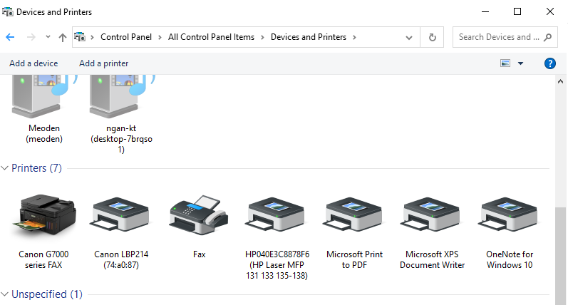Click the 'Meoden (meoden)' label
Screen dimensions: 568x305
(44, 134)
